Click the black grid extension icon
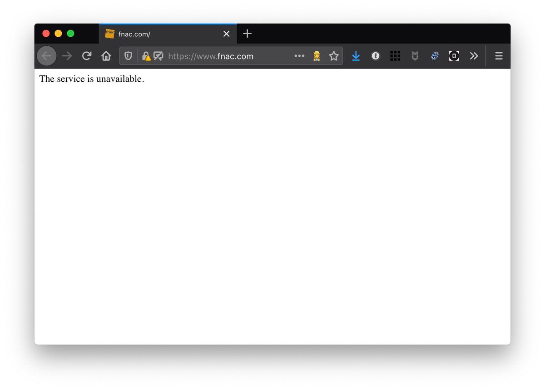 click(x=395, y=56)
